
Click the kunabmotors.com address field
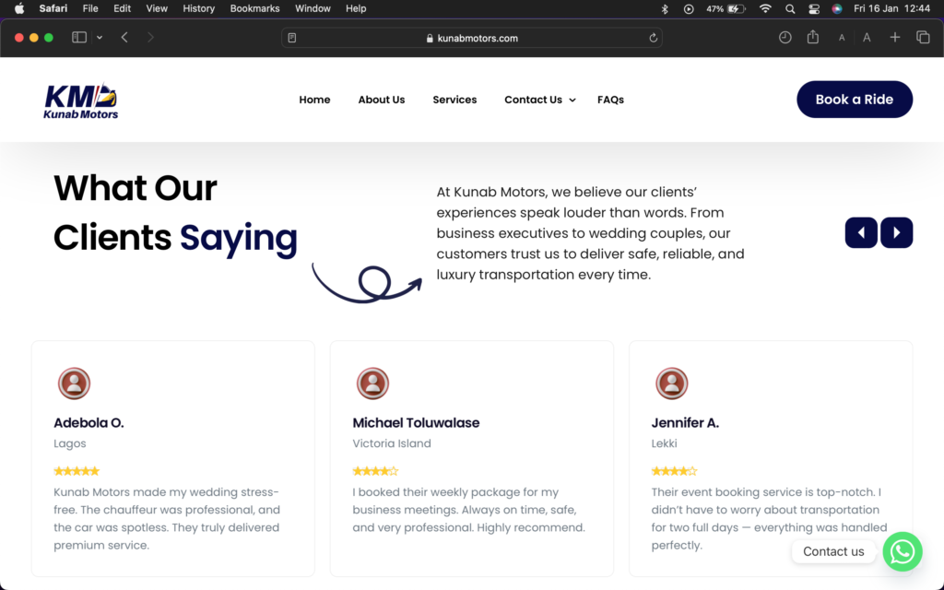[x=472, y=38]
